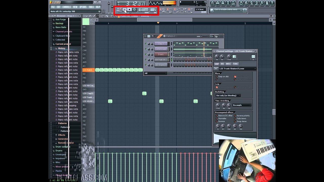324x182 pixels.
Task: Toggle the Reverse polarity checkbox
Action: pyautogui.click(x=235, y=116)
